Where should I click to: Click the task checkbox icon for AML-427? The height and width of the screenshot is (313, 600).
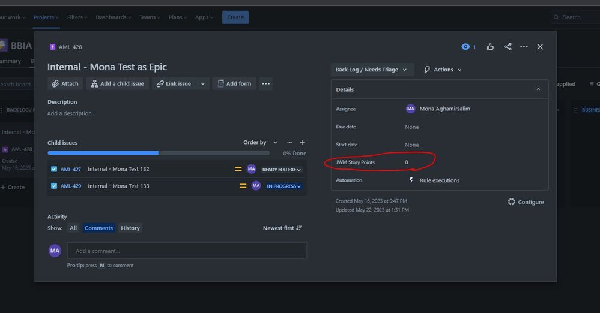pos(54,169)
